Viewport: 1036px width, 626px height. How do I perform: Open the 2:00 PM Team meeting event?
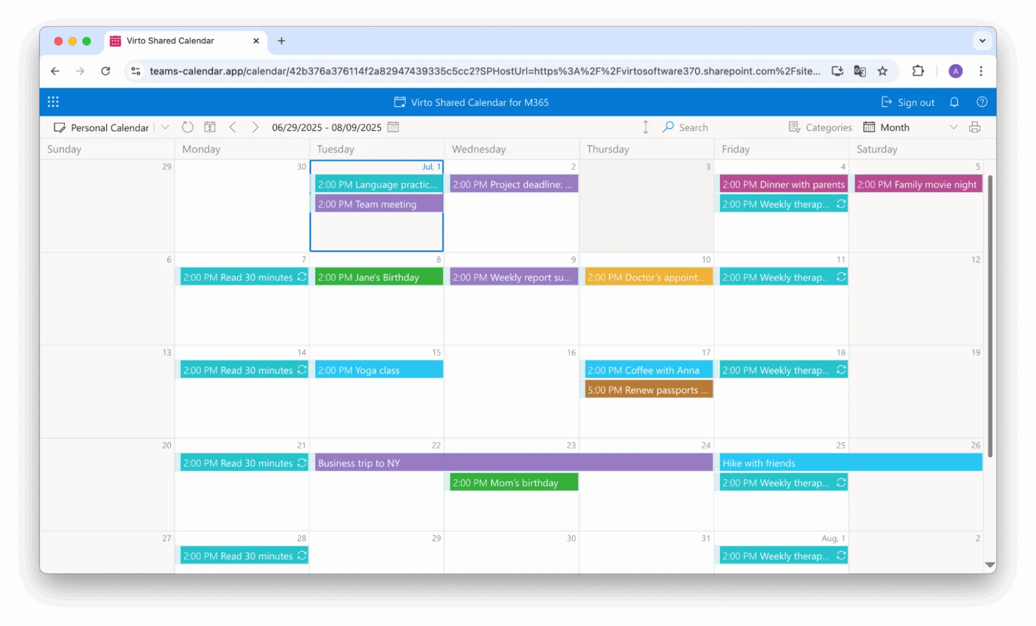378,203
